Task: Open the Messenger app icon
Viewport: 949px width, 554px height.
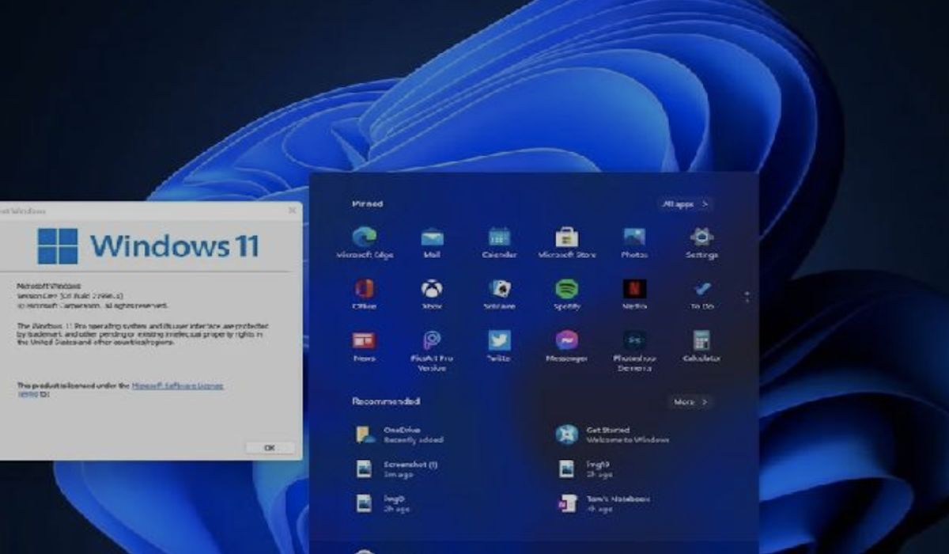Action: point(566,341)
